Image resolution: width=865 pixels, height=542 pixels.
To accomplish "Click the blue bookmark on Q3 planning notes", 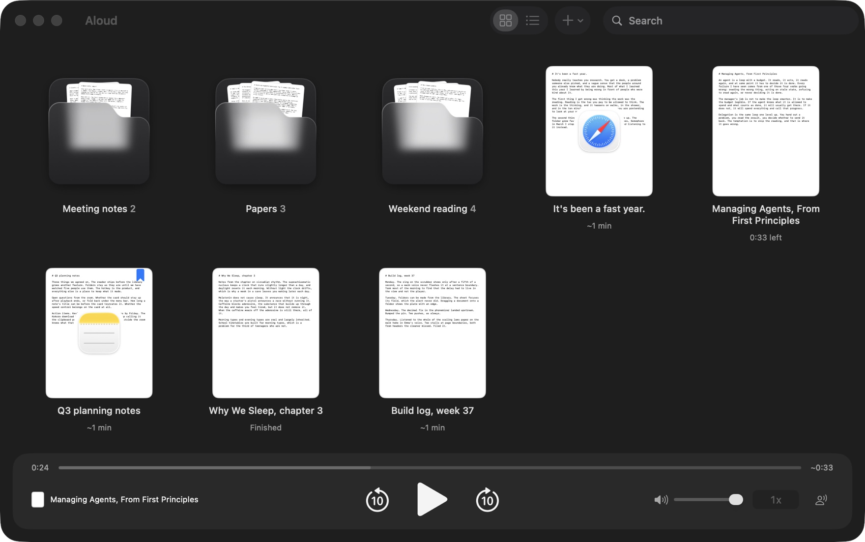I will (140, 274).
